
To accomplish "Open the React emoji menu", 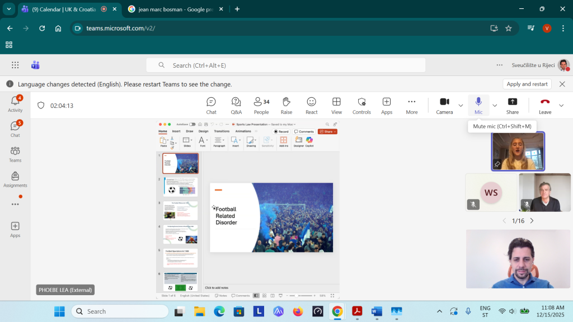I will pos(311,105).
